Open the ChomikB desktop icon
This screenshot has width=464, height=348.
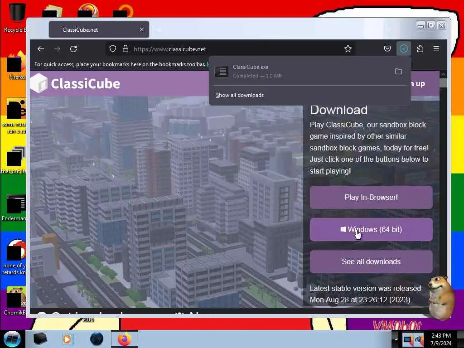(15, 300)
